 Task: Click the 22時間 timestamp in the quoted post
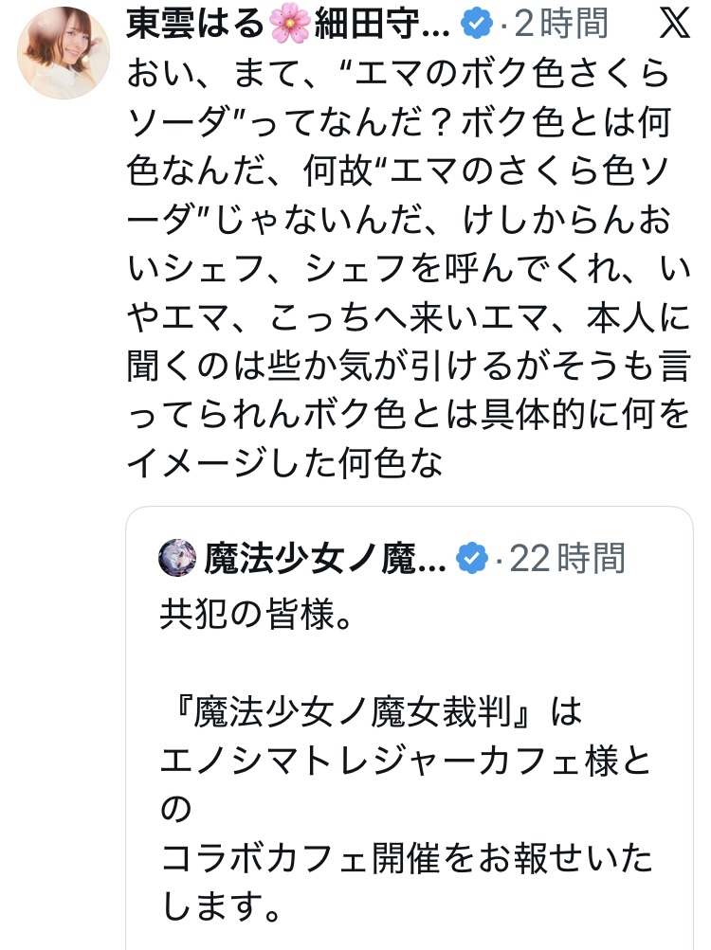pos(568,559)
